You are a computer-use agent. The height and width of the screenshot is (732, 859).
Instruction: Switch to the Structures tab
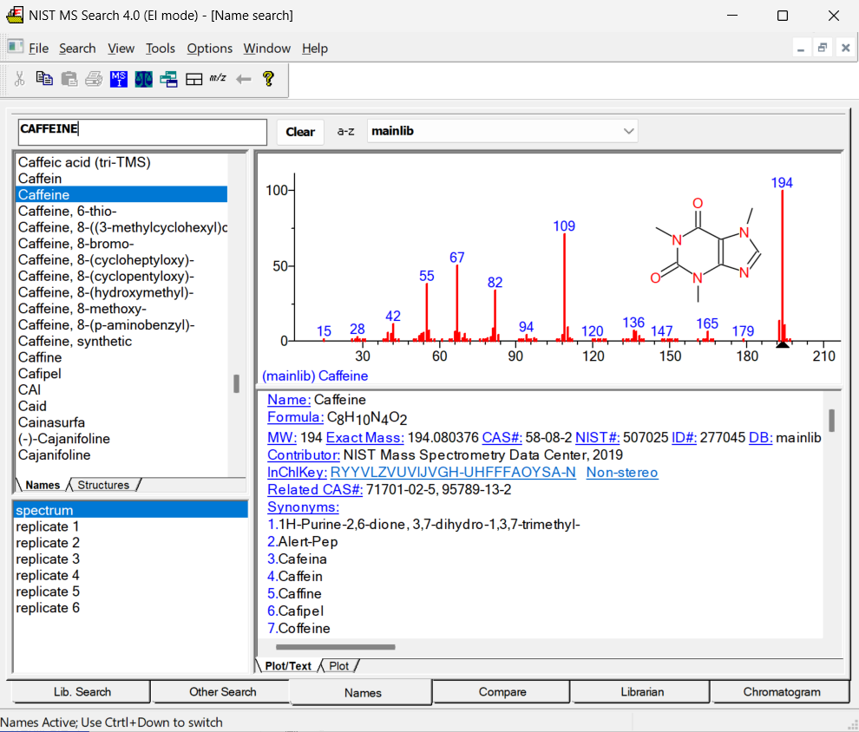tap(103, 485)
